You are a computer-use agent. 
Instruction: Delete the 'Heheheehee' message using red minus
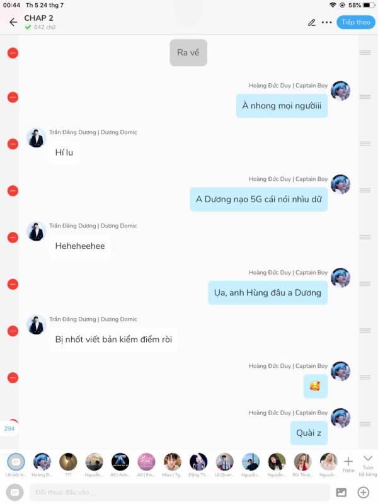click(x=13, y=238)
